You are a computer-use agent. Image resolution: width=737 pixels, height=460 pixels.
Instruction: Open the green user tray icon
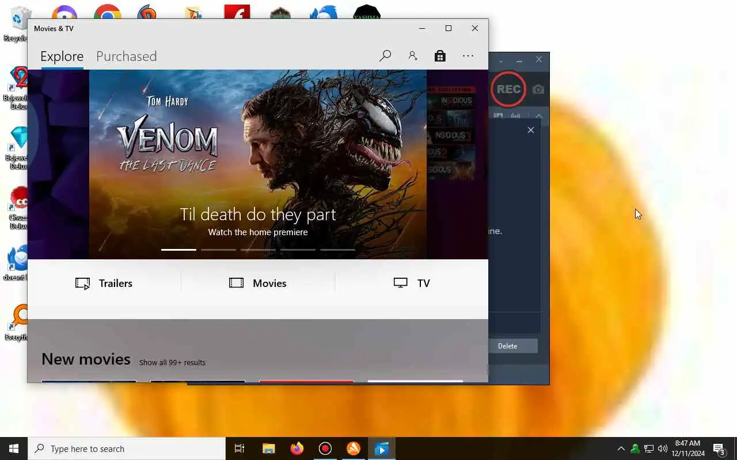click(x=635, y=448)
